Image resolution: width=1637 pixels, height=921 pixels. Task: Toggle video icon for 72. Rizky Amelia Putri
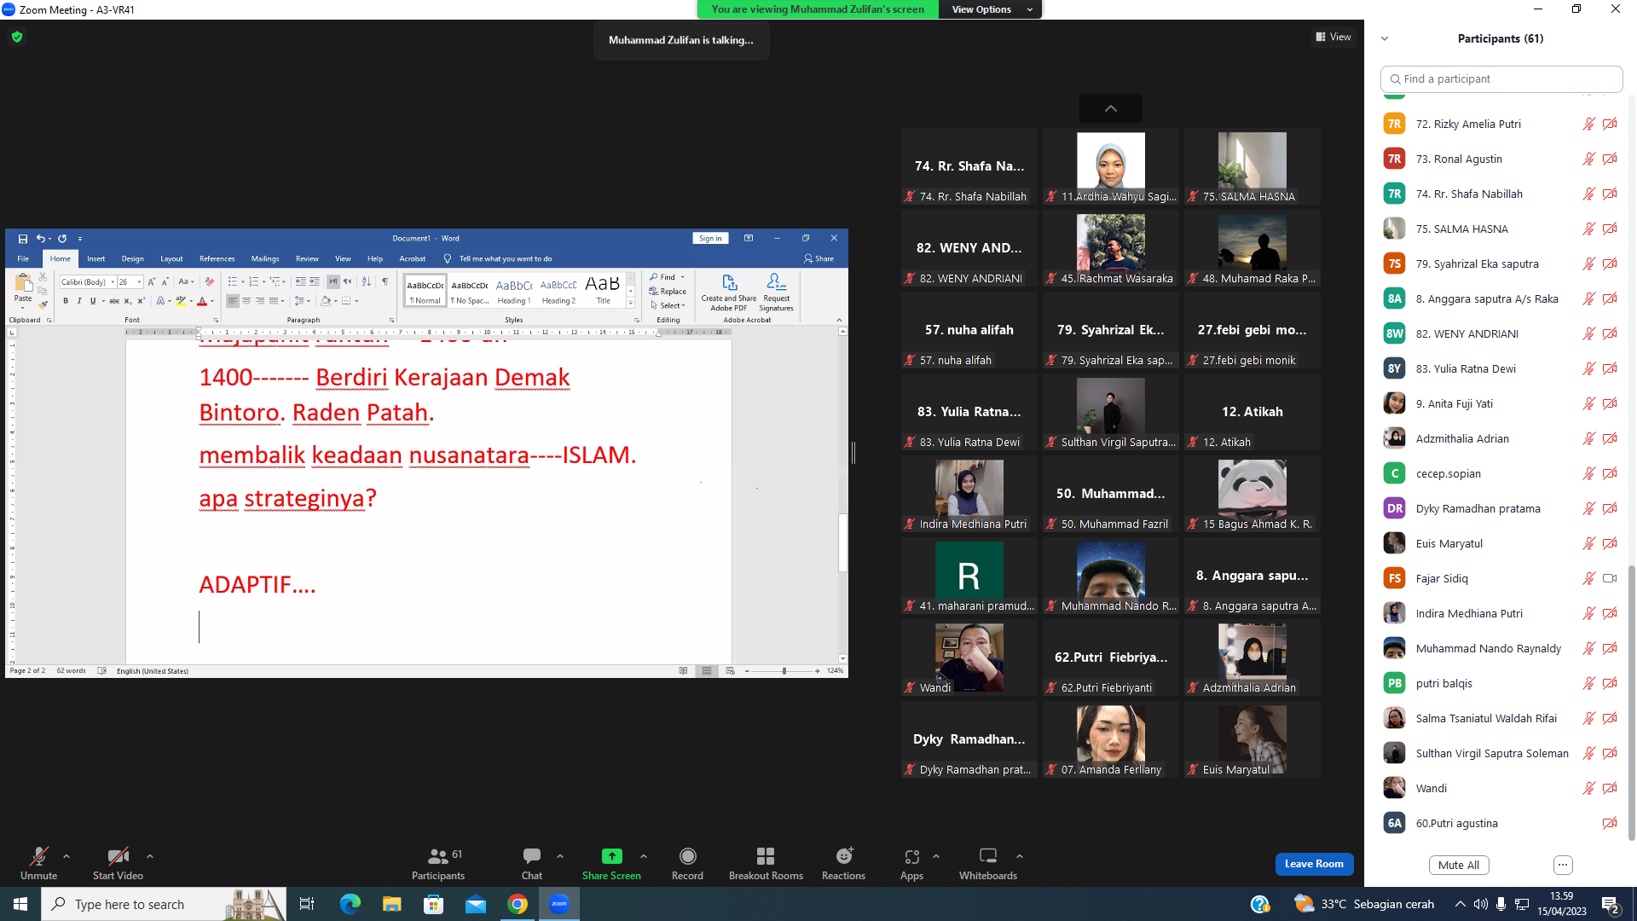(x=1610, y=124)
